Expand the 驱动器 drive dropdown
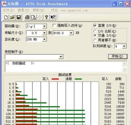 tap(44, 26)
